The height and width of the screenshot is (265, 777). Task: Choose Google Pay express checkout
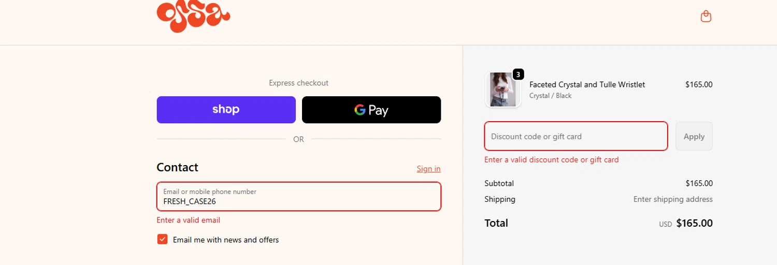click(371, 110)
